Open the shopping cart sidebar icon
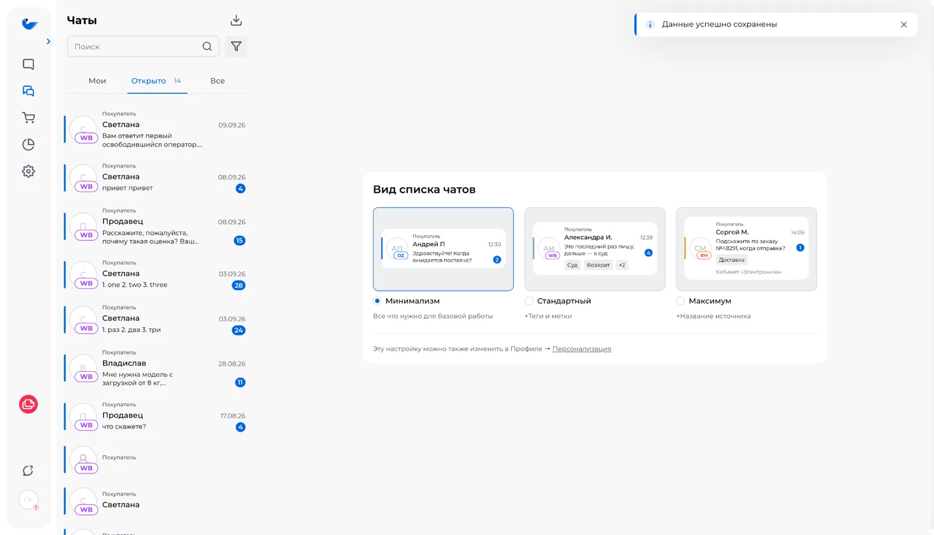934x535 pixels. point(29,118)
